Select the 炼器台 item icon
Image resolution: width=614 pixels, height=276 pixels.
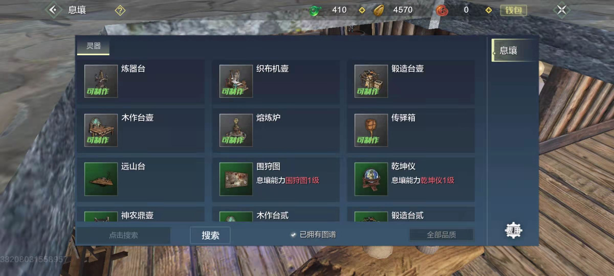click(x=101, y=81)
